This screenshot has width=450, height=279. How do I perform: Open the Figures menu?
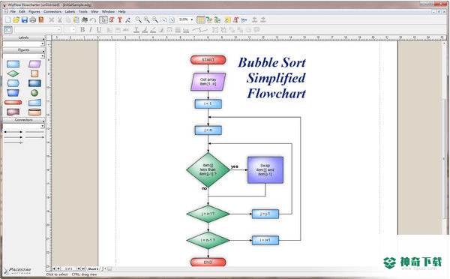tap(34, 11)
